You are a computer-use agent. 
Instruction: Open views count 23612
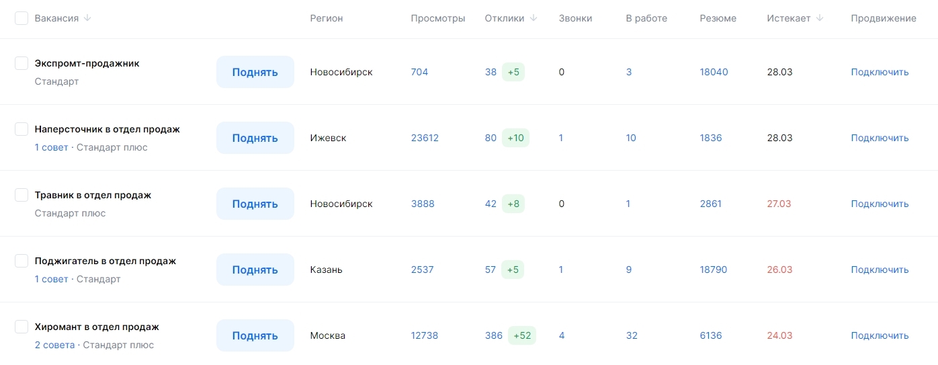click(425, 138)
